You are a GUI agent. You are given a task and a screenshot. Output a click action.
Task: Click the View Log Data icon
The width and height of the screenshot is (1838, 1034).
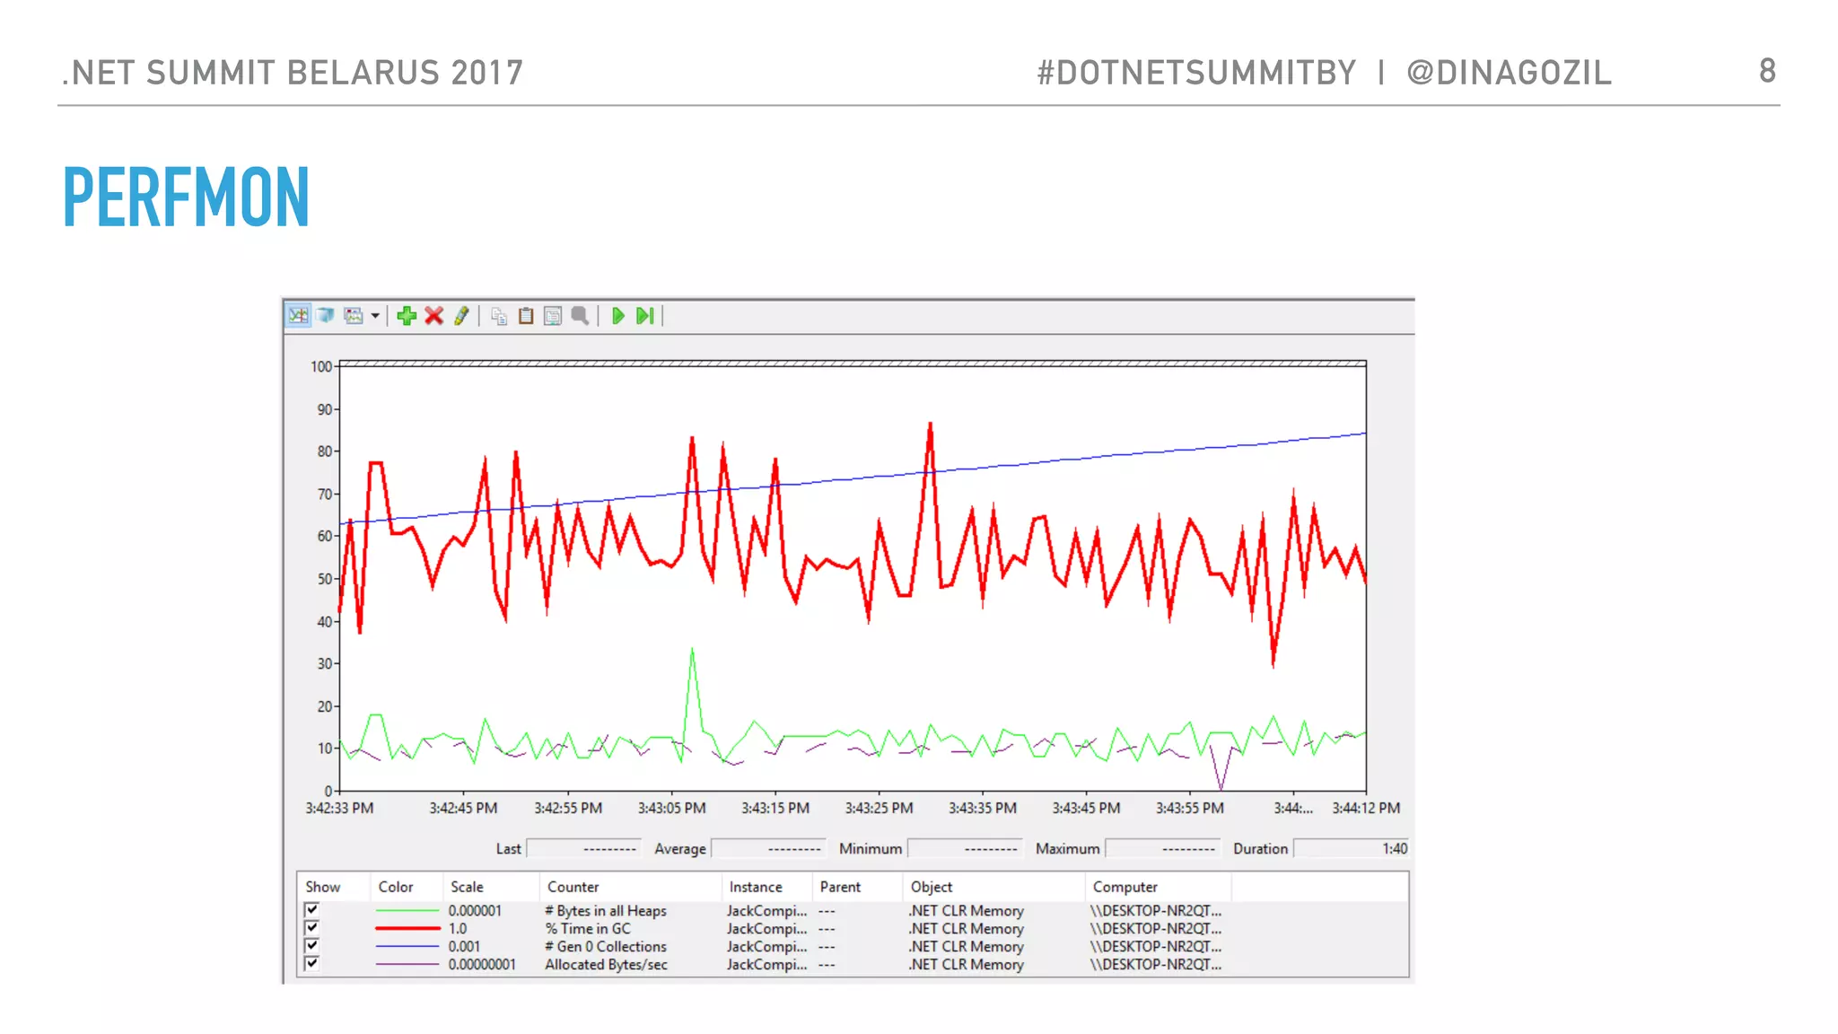click(x=326, y=316)
